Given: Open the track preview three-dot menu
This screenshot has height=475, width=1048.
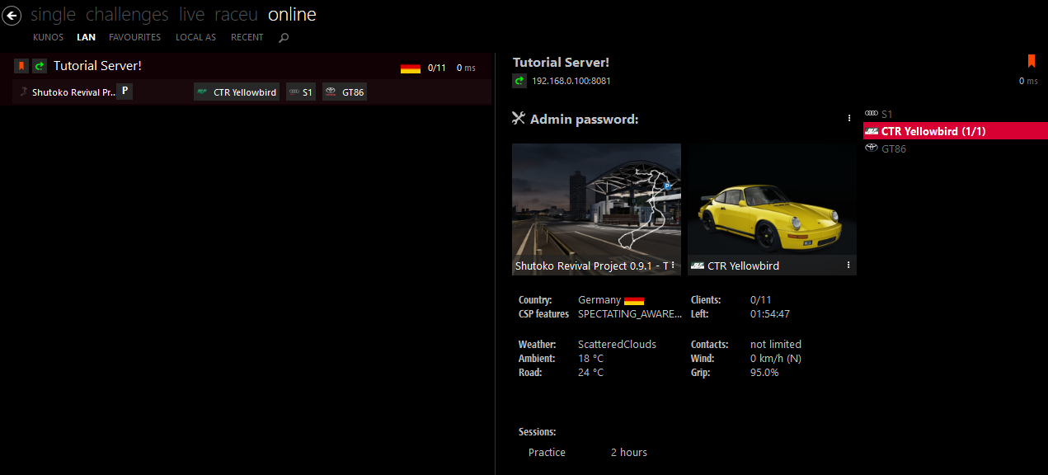Looking at the screenshot, I should [x=674, y=266].
